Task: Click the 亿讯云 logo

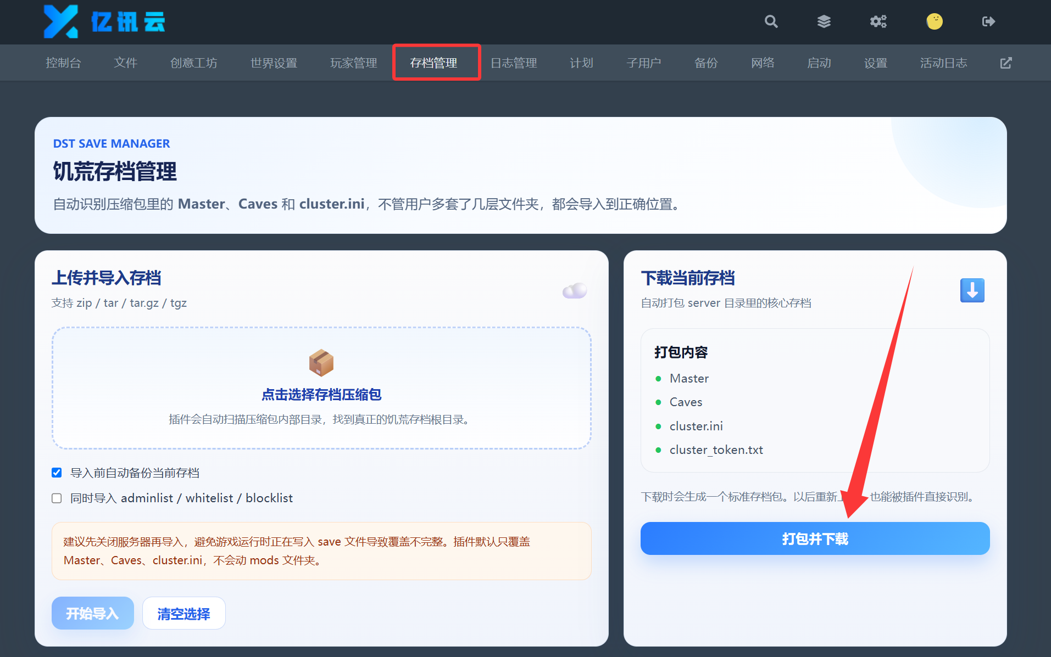Action: pyautogui.click(x=104, y=21)
